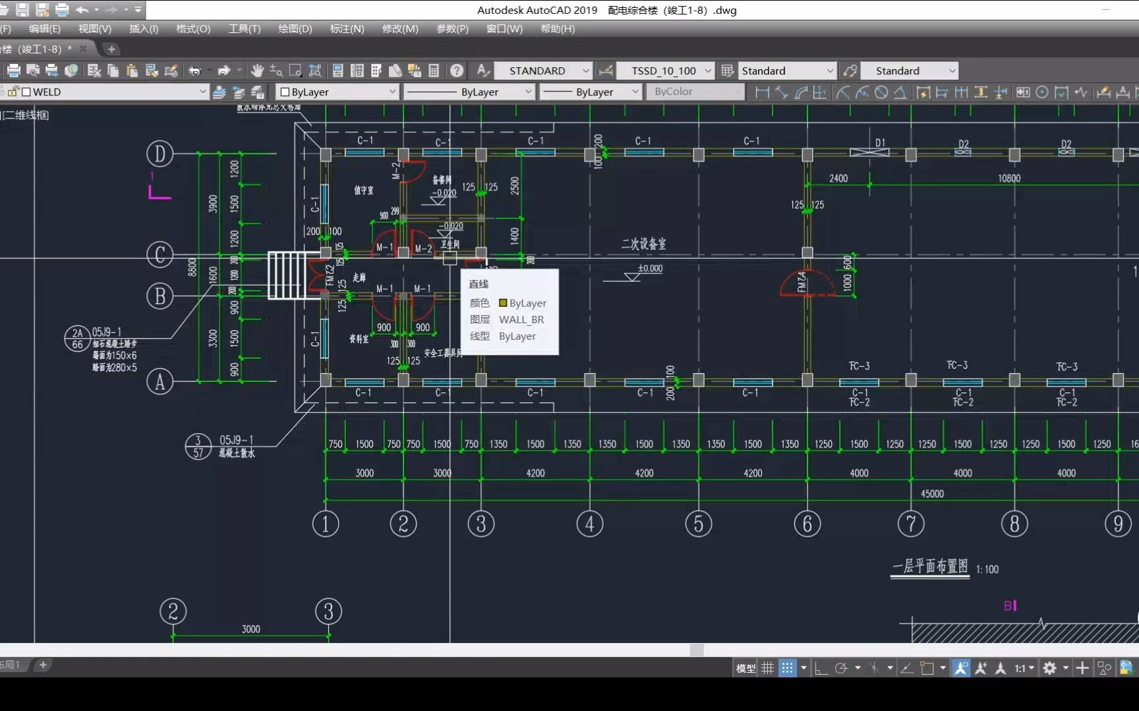Open the 格式(O) menu
Screen dimensions: 1139x711
[193, 29]
